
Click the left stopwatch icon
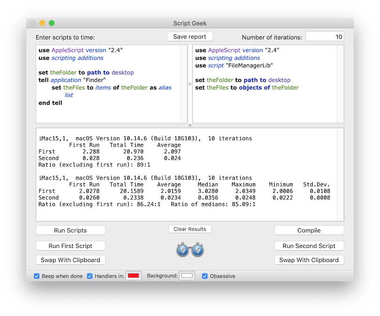183,249
